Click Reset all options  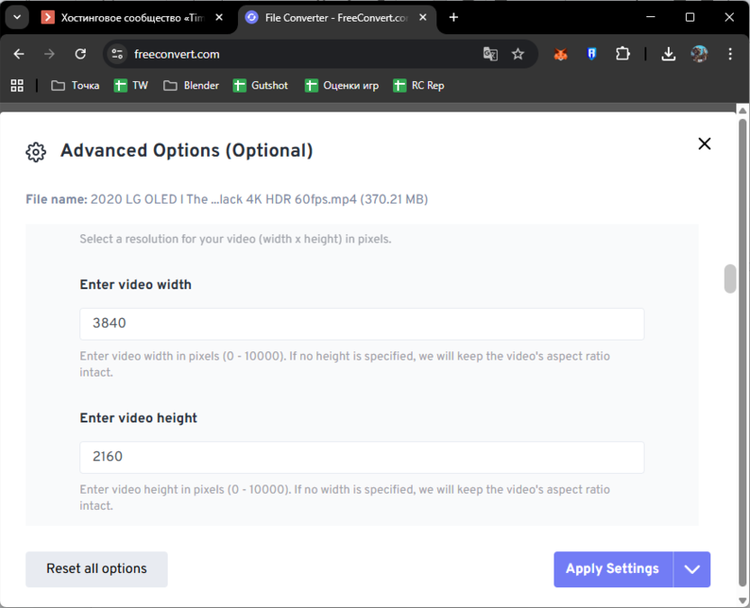96,569
